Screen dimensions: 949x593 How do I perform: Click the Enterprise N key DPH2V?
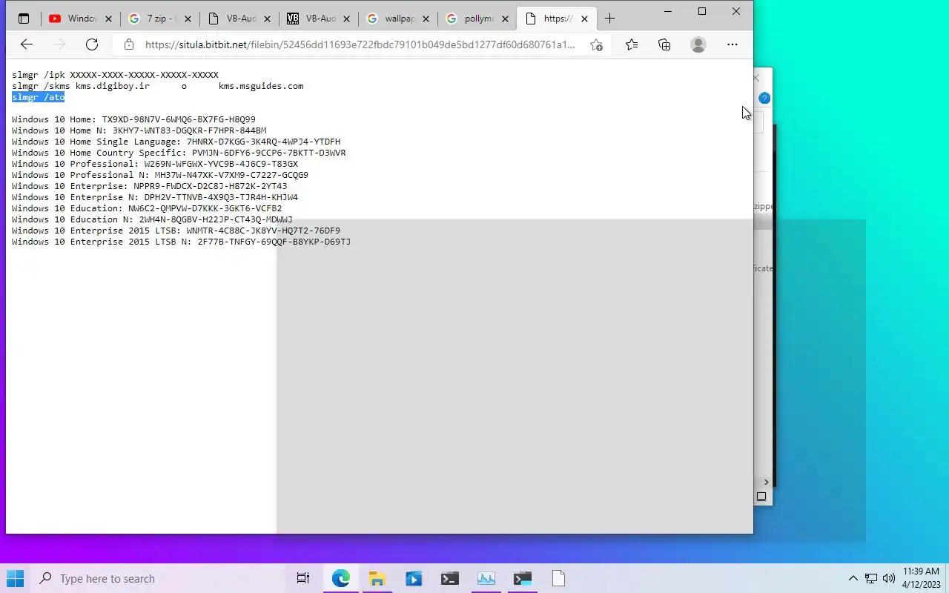(x=221, y=197)
